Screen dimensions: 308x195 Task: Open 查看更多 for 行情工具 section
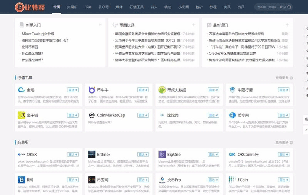click(x=284, y=78)
